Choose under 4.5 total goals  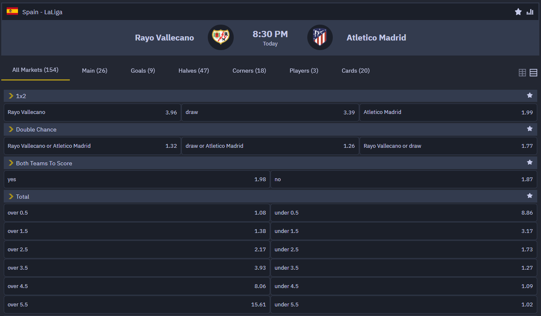pos(404,286)
